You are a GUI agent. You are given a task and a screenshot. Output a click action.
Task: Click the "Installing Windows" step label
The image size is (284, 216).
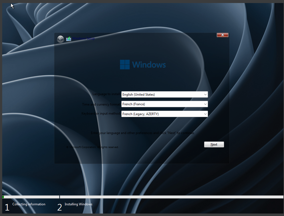[x=78, y=204]
